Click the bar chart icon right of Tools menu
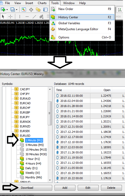The image size is (125, 196). click(120, 10)
